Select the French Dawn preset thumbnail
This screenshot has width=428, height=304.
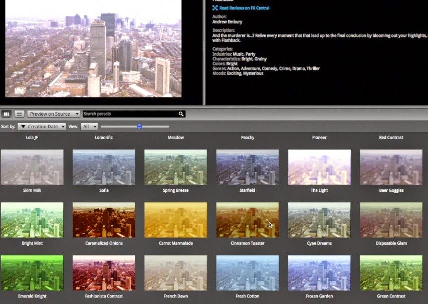tap(175, 273)
